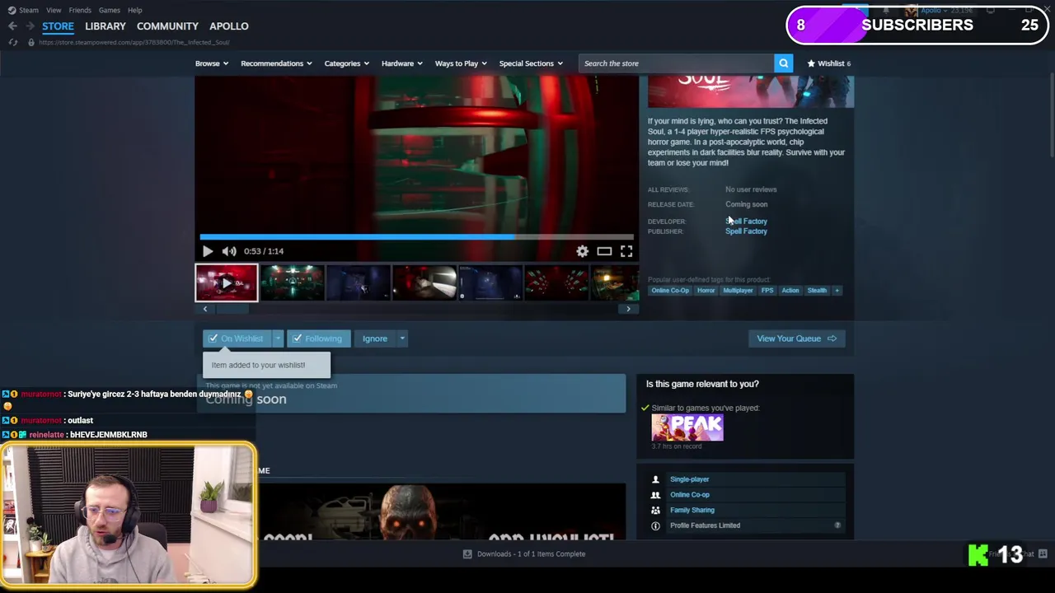
Task: Toggle theater mode for the trailer
Action: pos(604,251)
